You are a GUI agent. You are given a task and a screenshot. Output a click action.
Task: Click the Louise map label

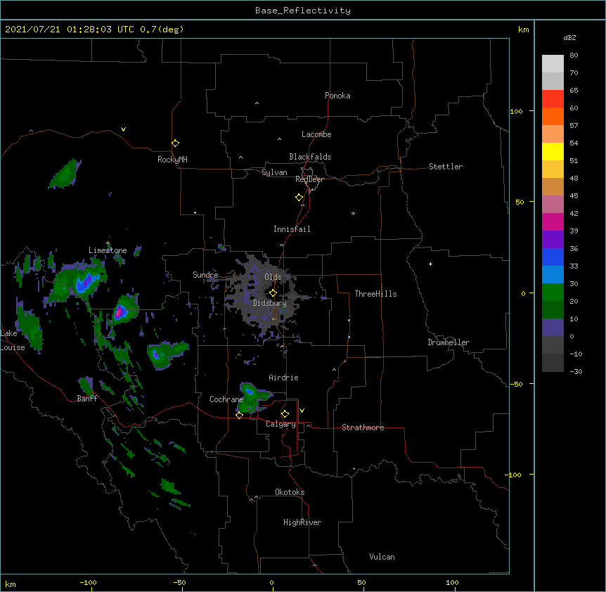13,347
